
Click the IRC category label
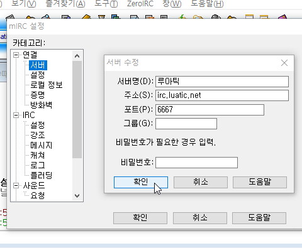28,115
